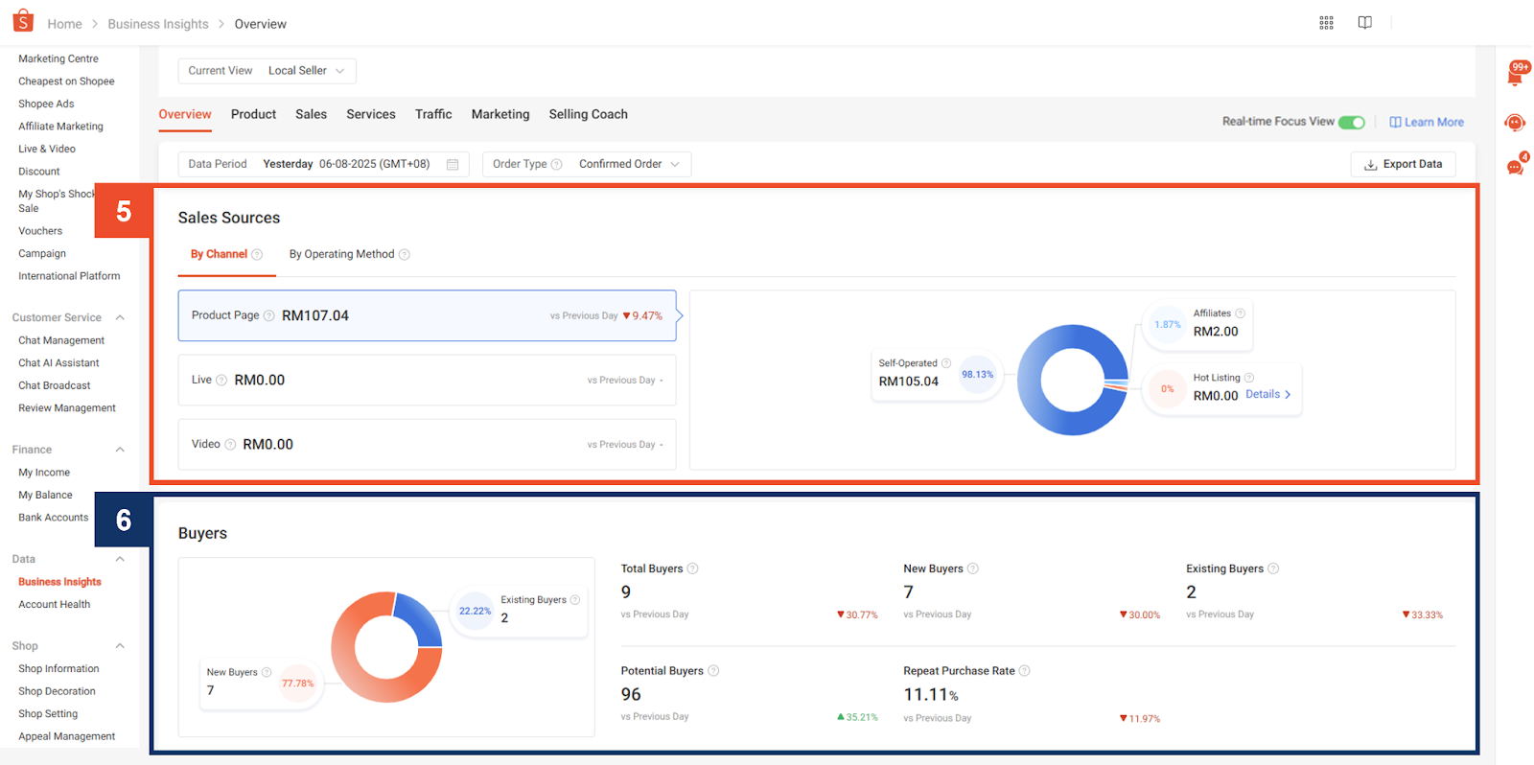Open chat bubble icon with badge 4

point(1516,165)
